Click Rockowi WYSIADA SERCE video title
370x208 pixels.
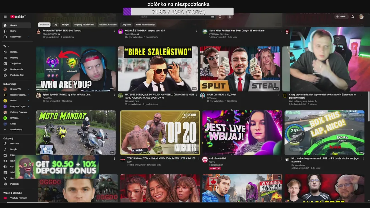tap(62, 31)
